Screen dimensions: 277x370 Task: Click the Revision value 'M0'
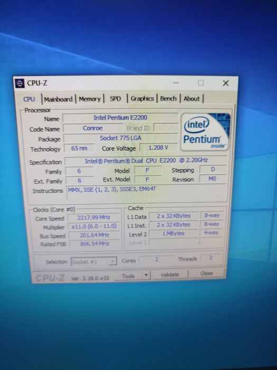point(212,179)
